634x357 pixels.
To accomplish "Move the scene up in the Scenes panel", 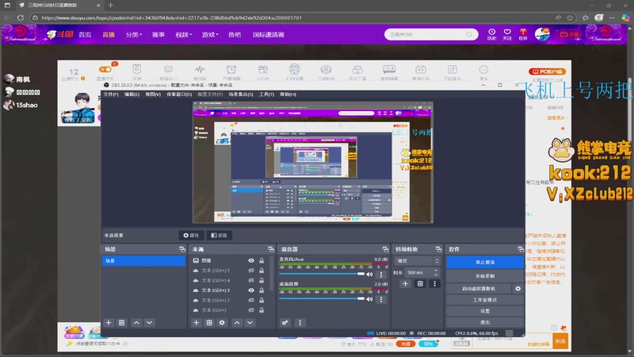I will 136,323.
